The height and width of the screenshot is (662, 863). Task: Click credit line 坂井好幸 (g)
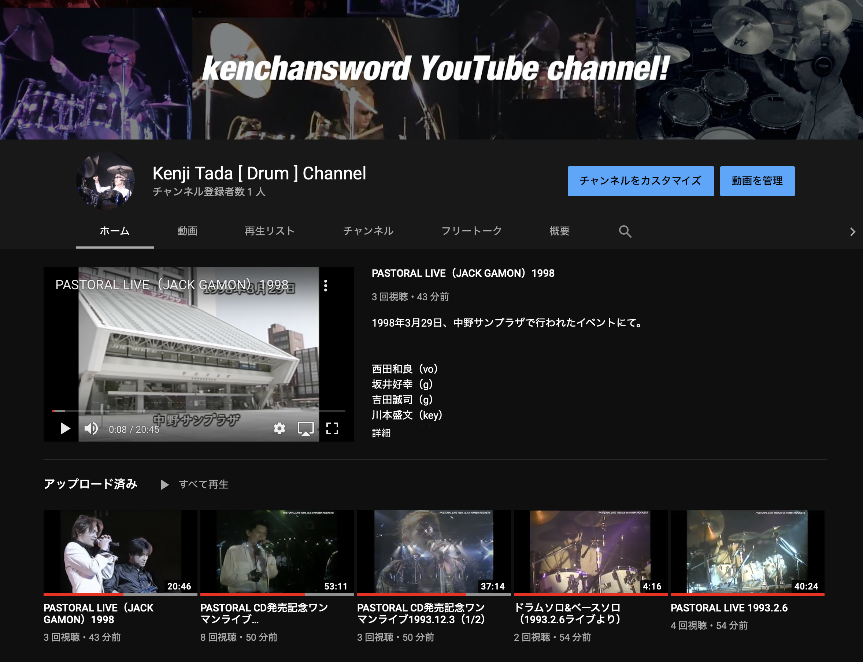pos(402,384)
